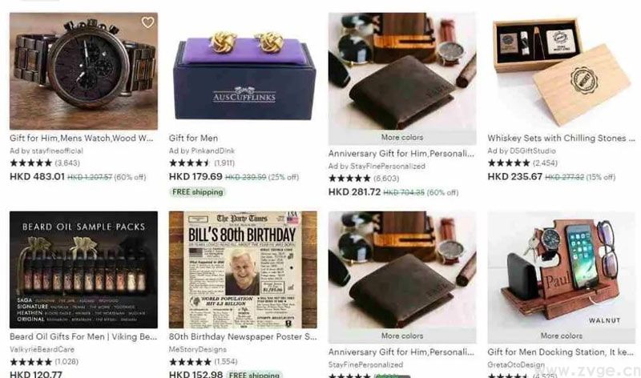Open the 'Gift for Men Docking Station' title

point(560,352)
